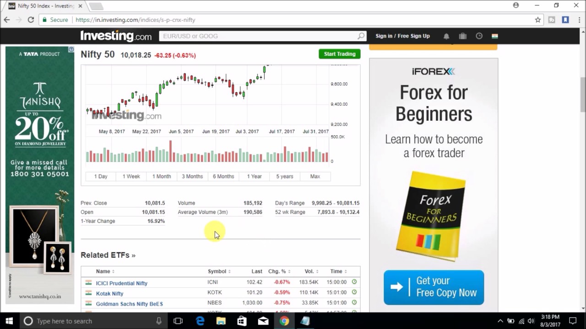The height and width of the screenshot is (329, 586).
Task: Open the Mail app from the taskbar
Action: [x=263, y=321]
